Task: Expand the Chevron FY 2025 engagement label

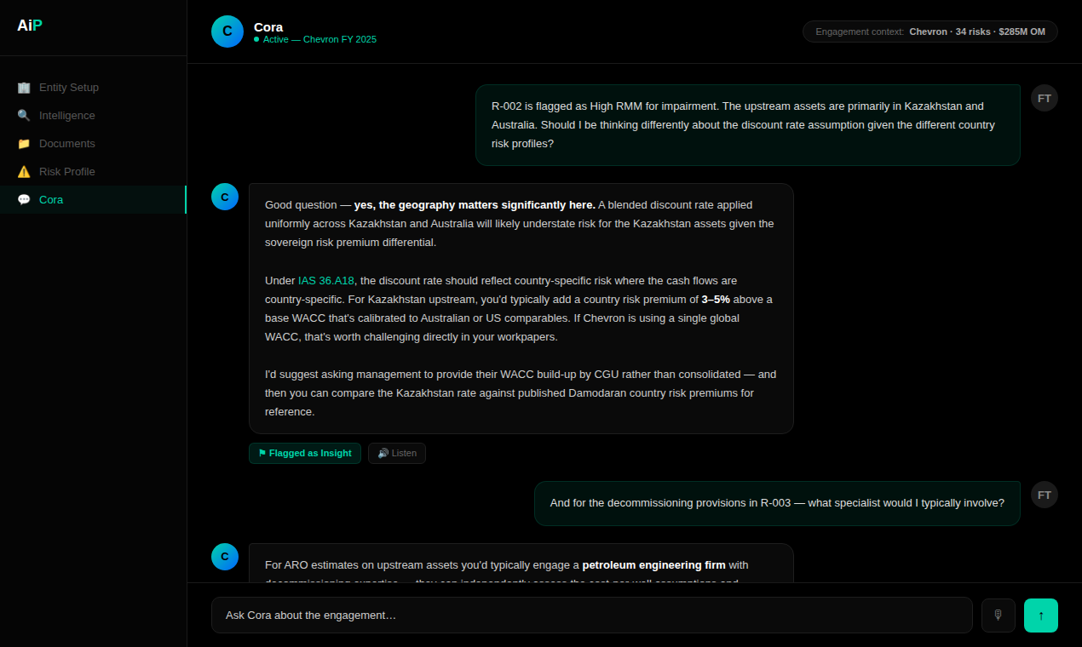Action: 339,38
